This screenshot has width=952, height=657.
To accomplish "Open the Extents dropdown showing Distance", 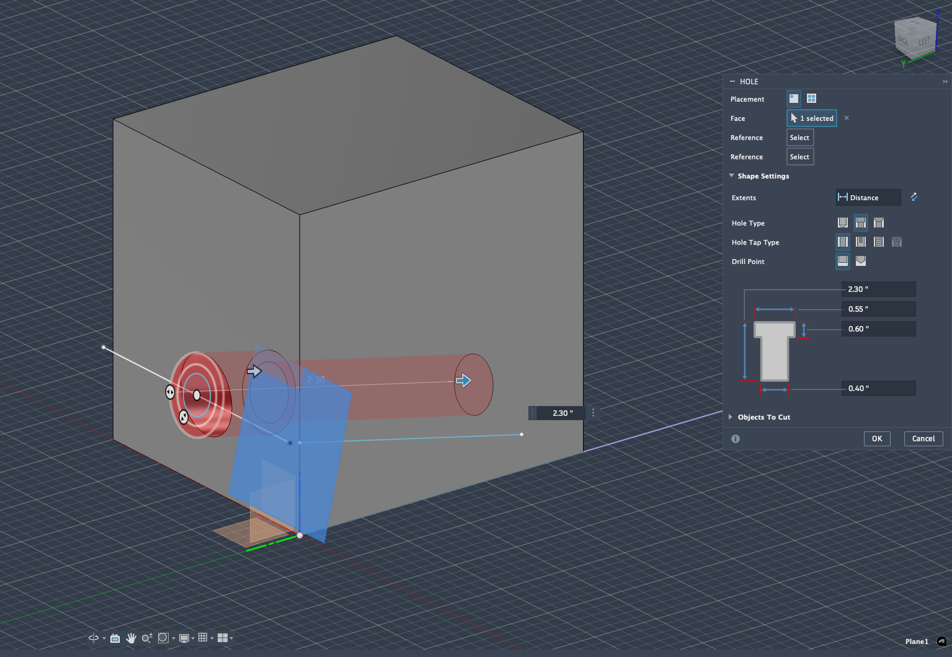I will (868, 197).
